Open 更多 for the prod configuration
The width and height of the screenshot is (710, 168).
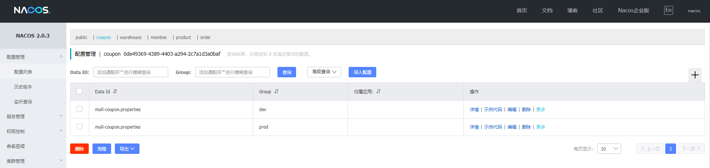[x=541, y=127]
